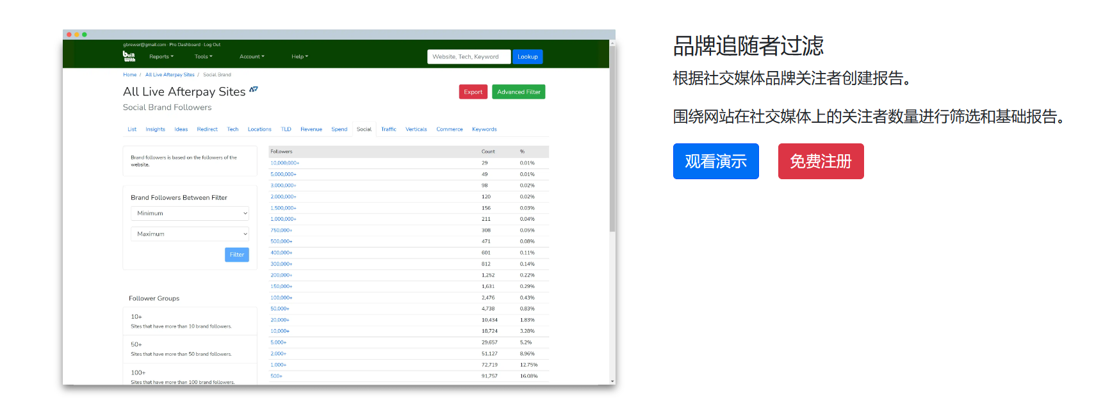Switch to the Tech tab

pos(233,129)
